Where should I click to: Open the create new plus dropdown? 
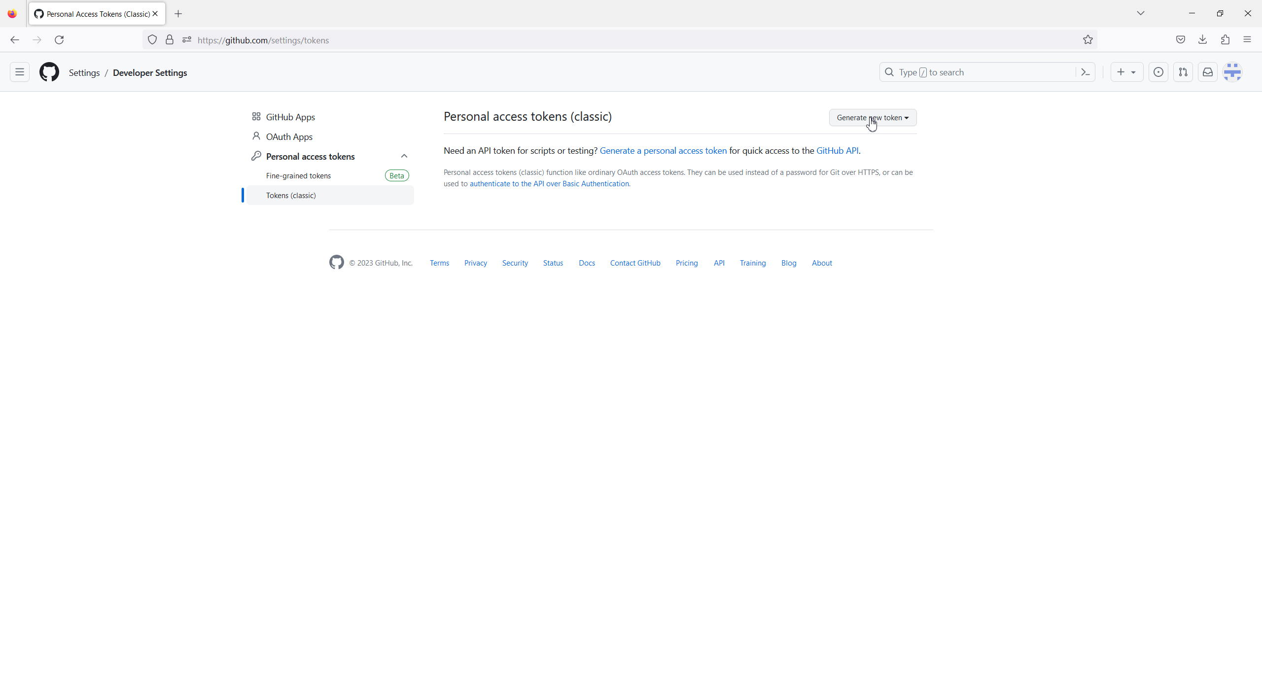pos(1126,72)
